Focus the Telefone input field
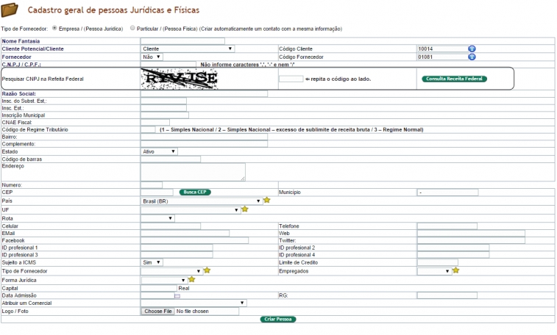The image size is (557, 335). click(447, 226)
